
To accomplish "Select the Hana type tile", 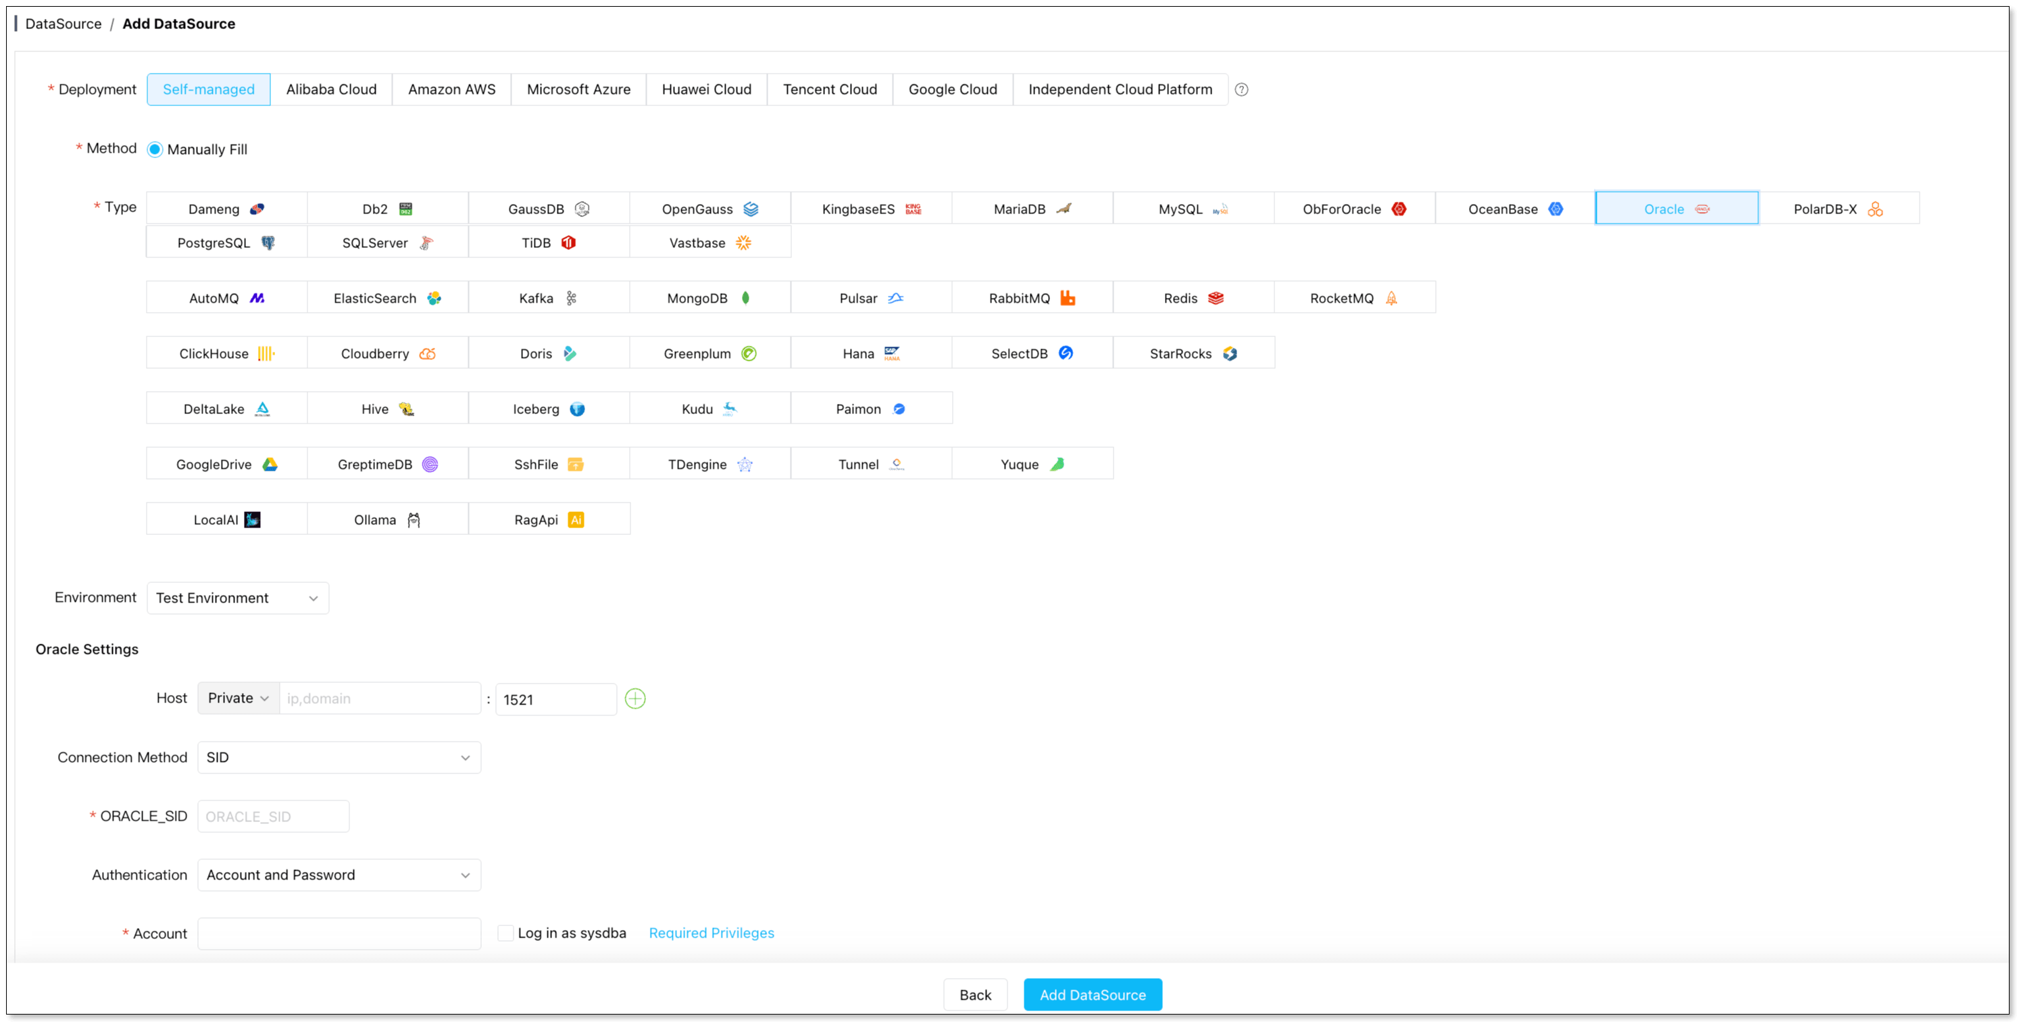I will click(x=872, y=353).
